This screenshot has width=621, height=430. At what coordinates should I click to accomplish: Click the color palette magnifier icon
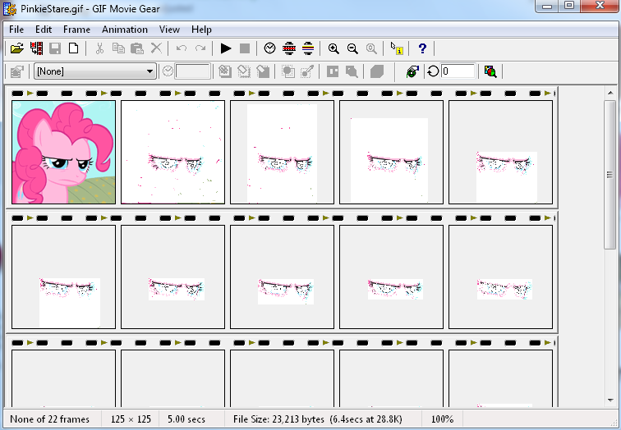(490, 71)
